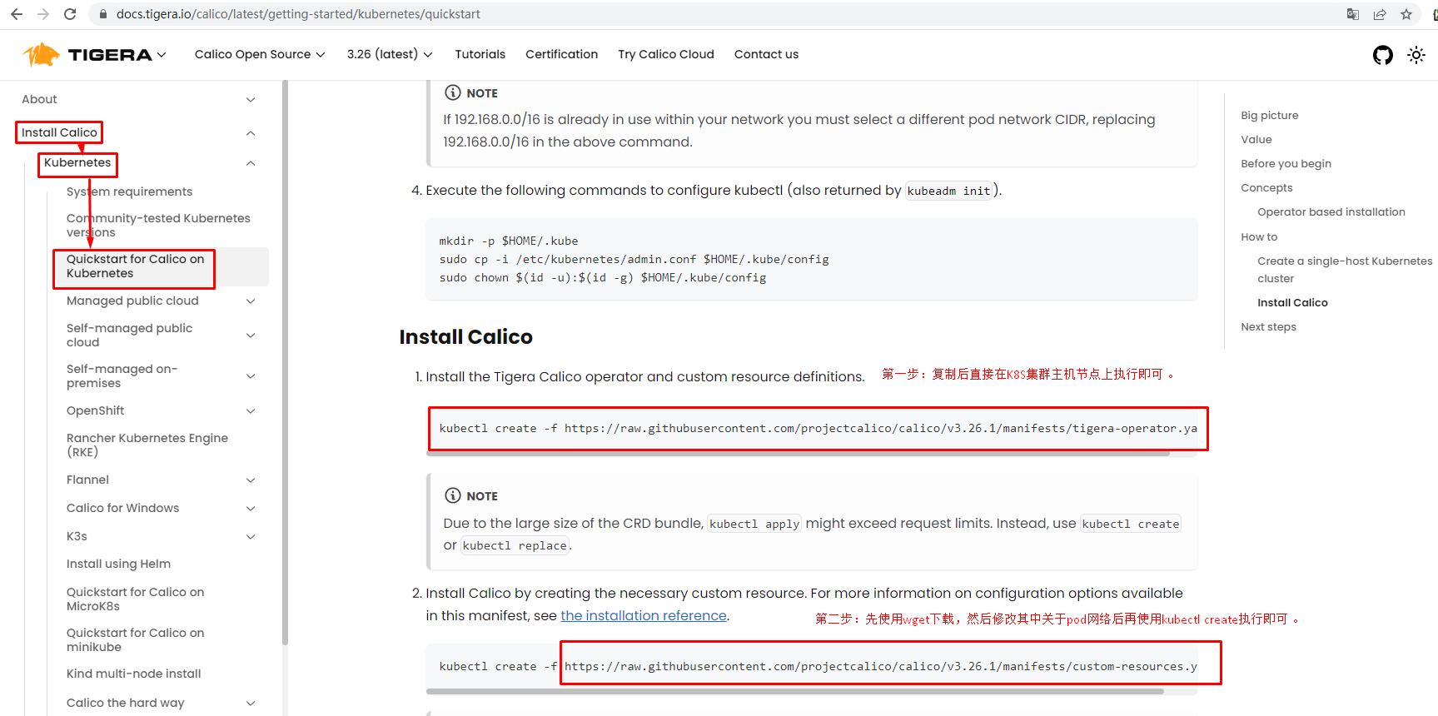Image resolution: width=1438 pixels, height=716 pixels.
Task: Go forward in browser history
Action: 43,14
